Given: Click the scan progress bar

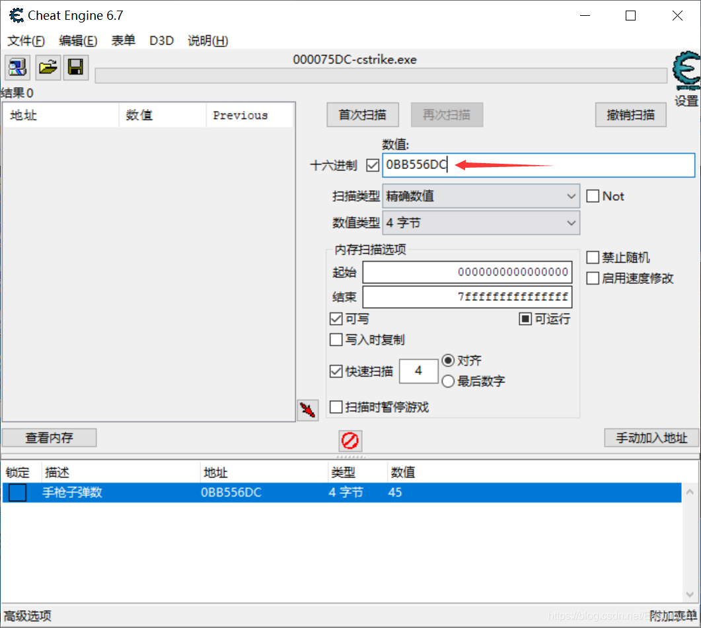Looking at the screenshot, I should pyautogui.click(x=381, y=75).
